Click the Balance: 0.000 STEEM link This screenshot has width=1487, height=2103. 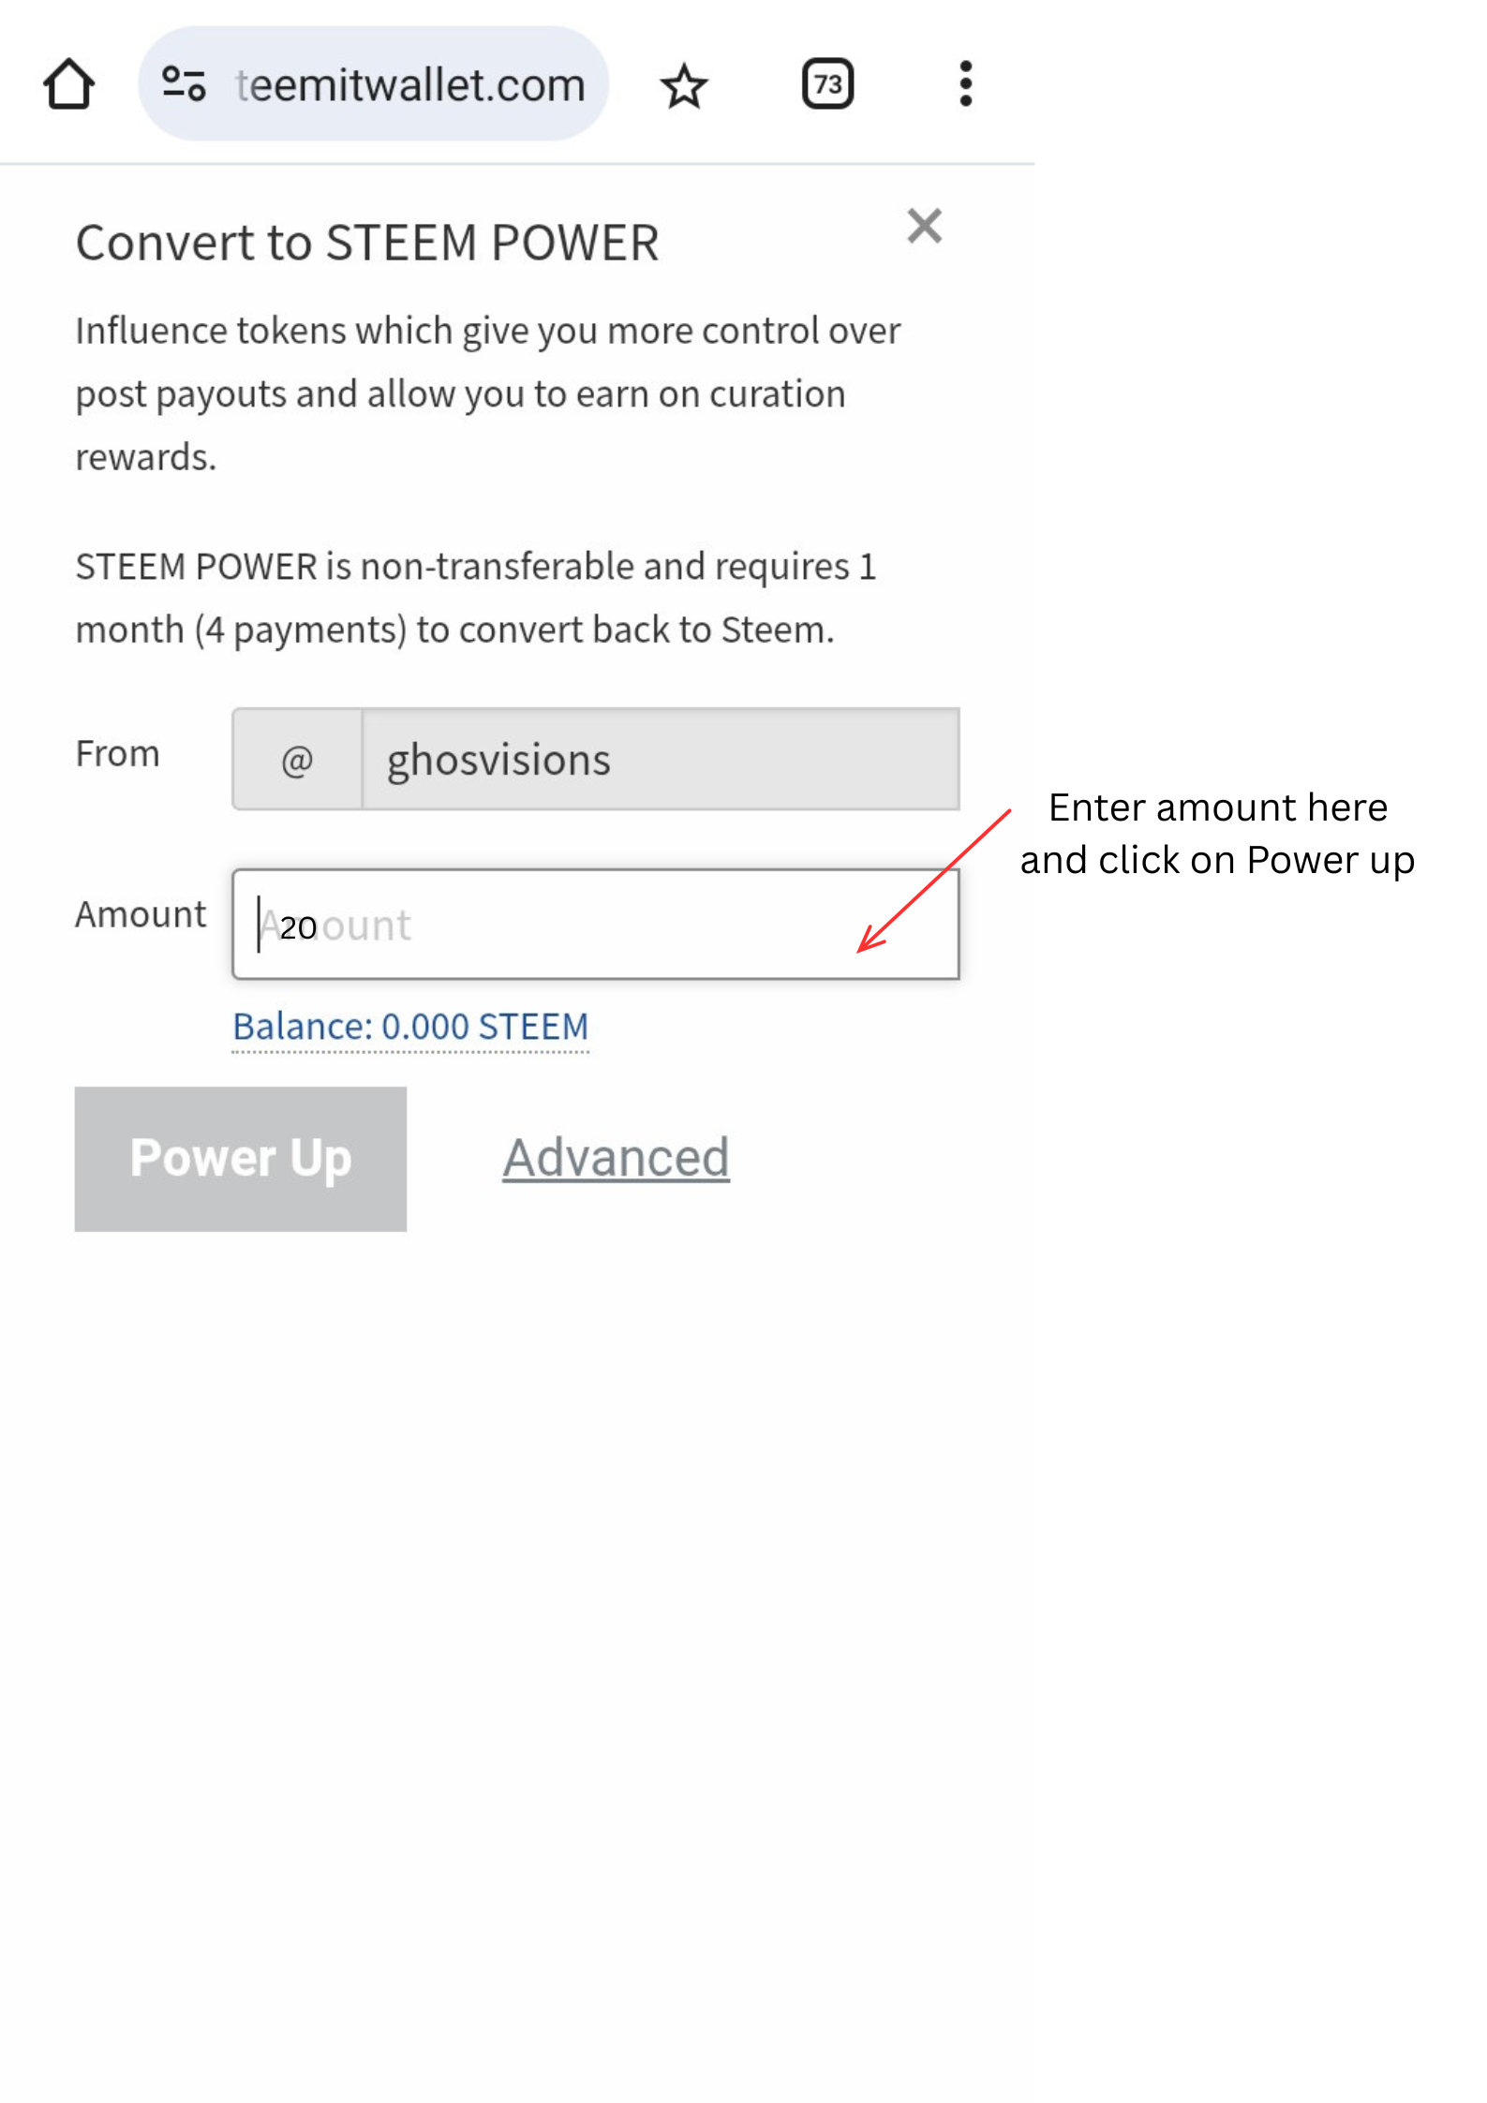[410, 1027]
